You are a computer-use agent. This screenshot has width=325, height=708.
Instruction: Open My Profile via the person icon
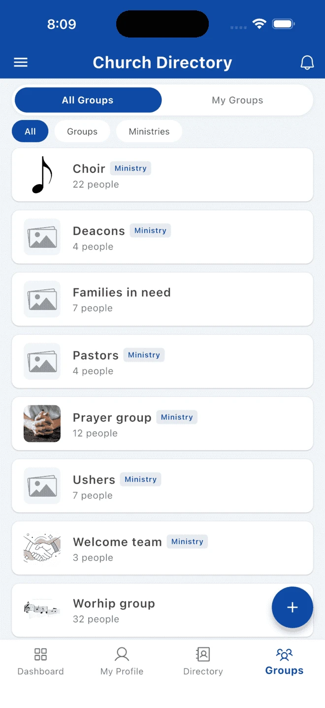tap(122, 654)
